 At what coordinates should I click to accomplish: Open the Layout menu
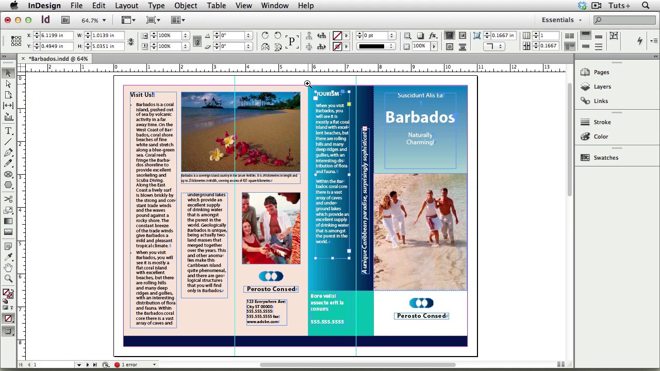pos(126,6)
